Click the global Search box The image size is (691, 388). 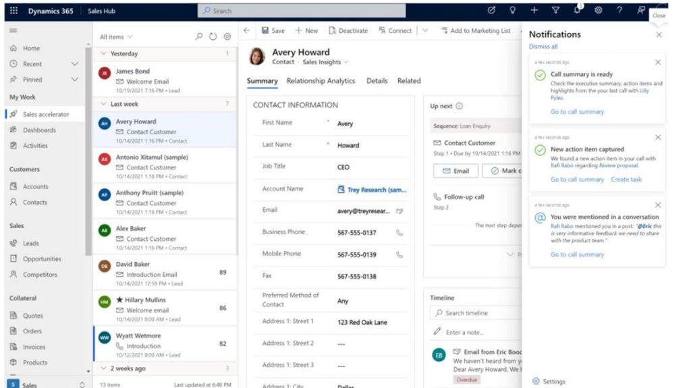coord(302,11)
